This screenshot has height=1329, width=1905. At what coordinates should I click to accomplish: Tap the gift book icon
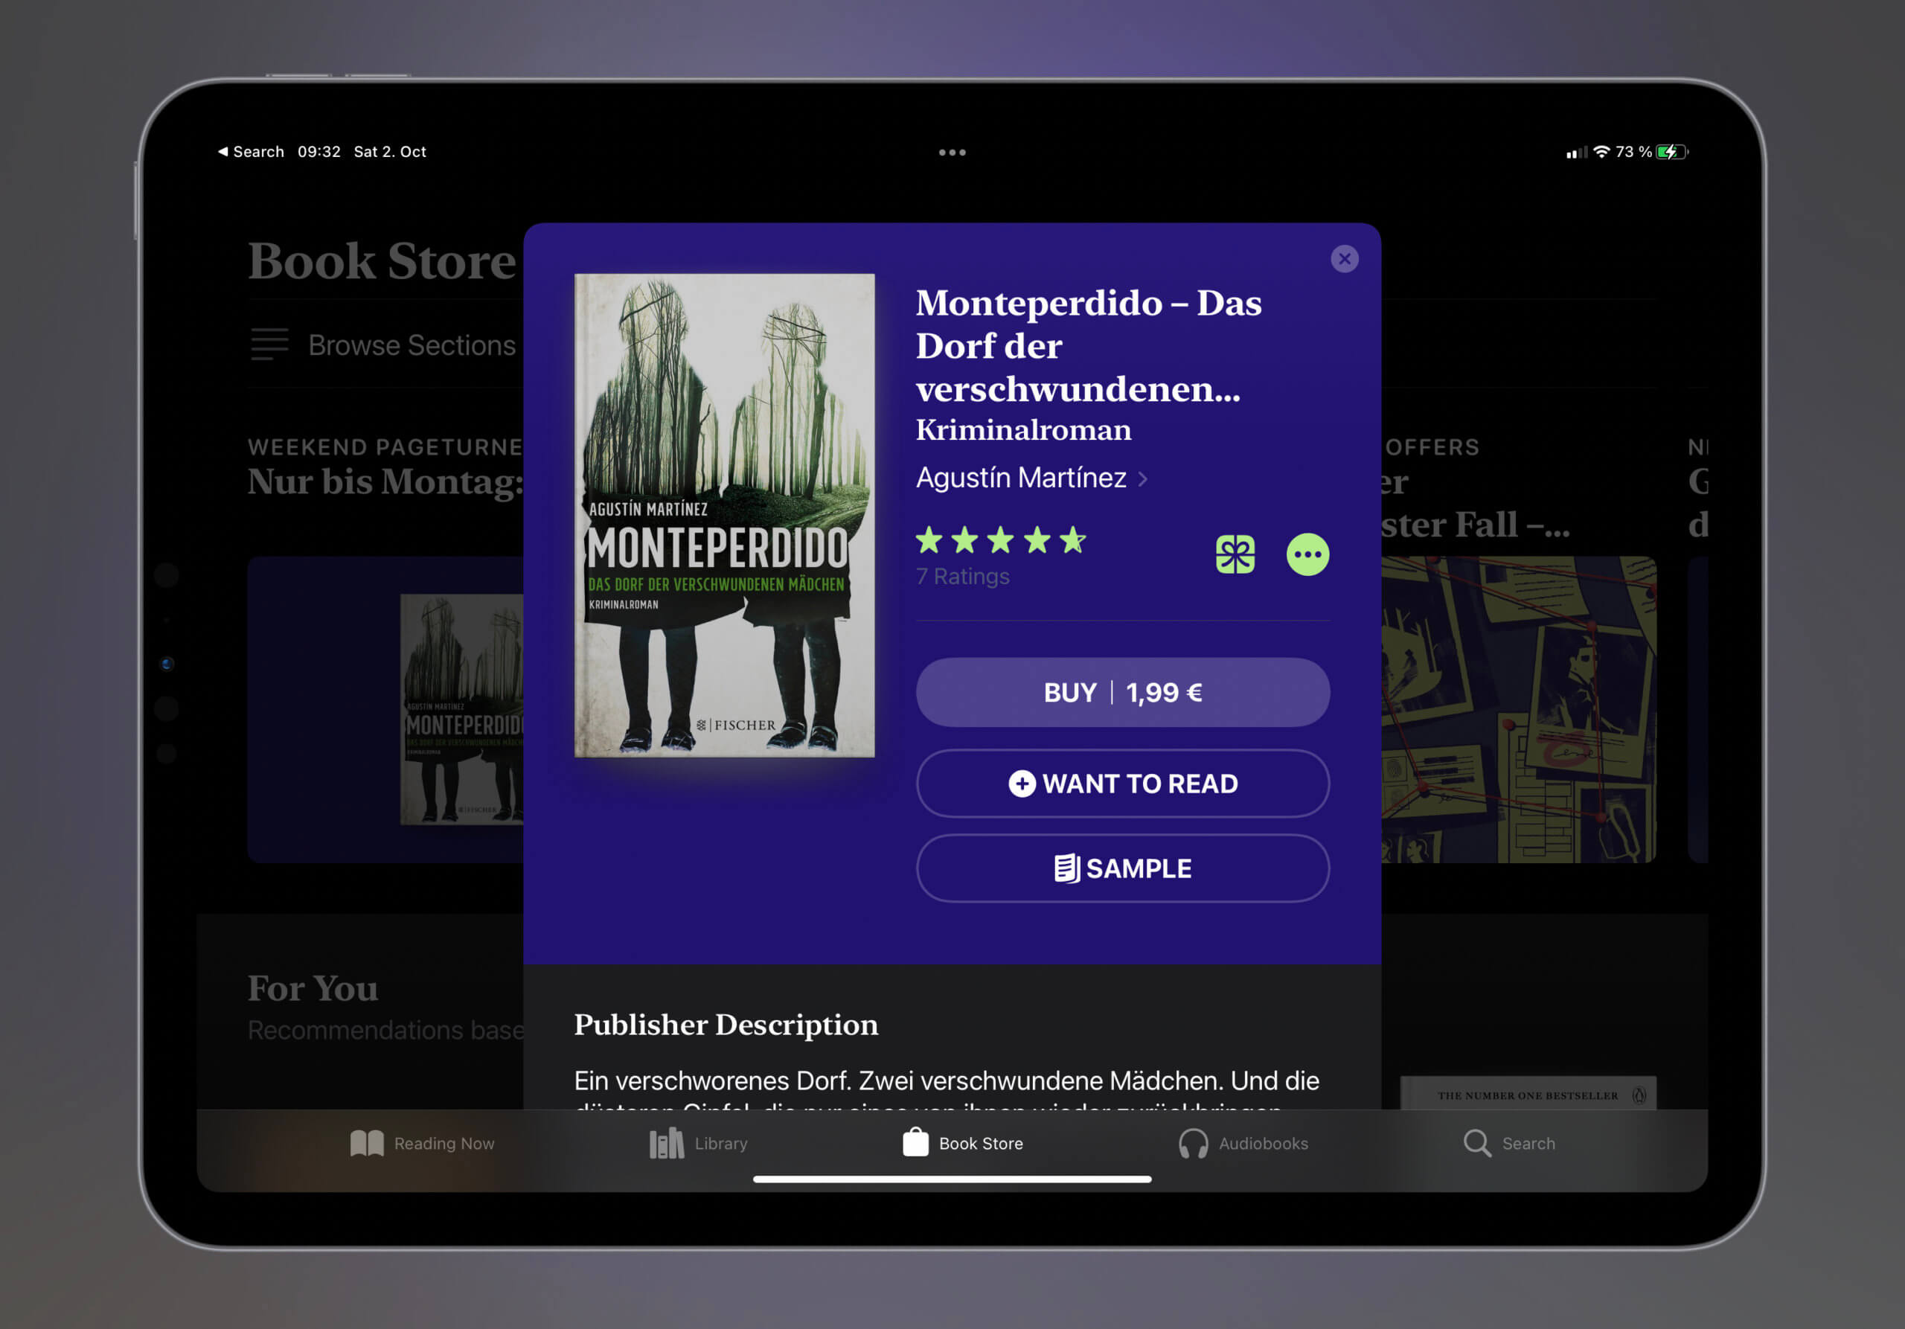pos(1235,554)
